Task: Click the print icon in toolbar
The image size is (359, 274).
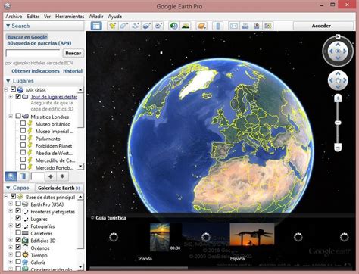Action: (245, 26)
